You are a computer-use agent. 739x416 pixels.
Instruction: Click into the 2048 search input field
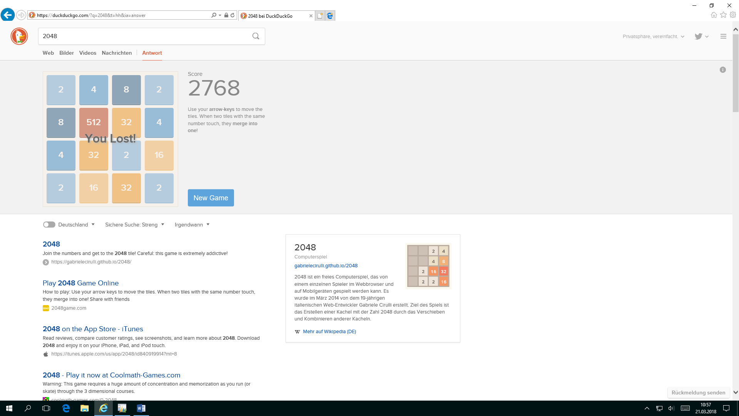click(142, 36)
